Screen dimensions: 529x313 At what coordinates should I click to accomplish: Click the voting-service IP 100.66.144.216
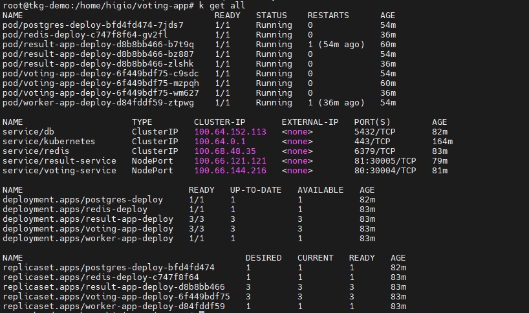[230, 170]
